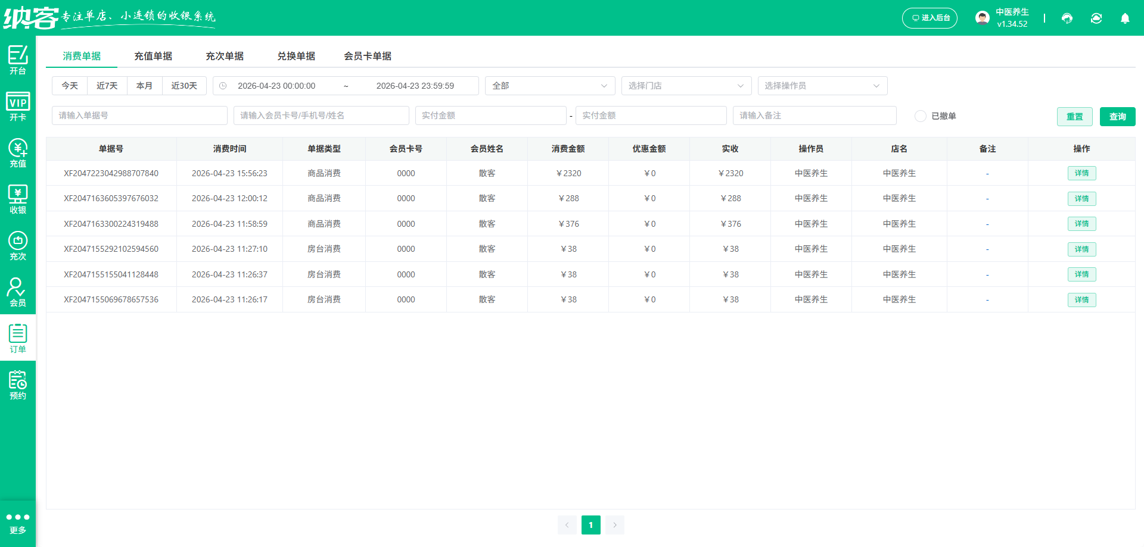Open the 选择操作员 operator dropdown
This screenshot has width=1144, height=547.
[822, 85]
